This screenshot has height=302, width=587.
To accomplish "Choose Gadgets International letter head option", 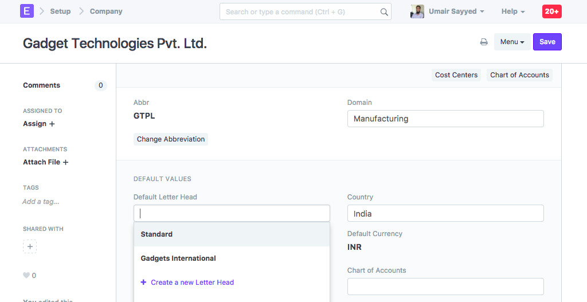I will coord(178,258).
